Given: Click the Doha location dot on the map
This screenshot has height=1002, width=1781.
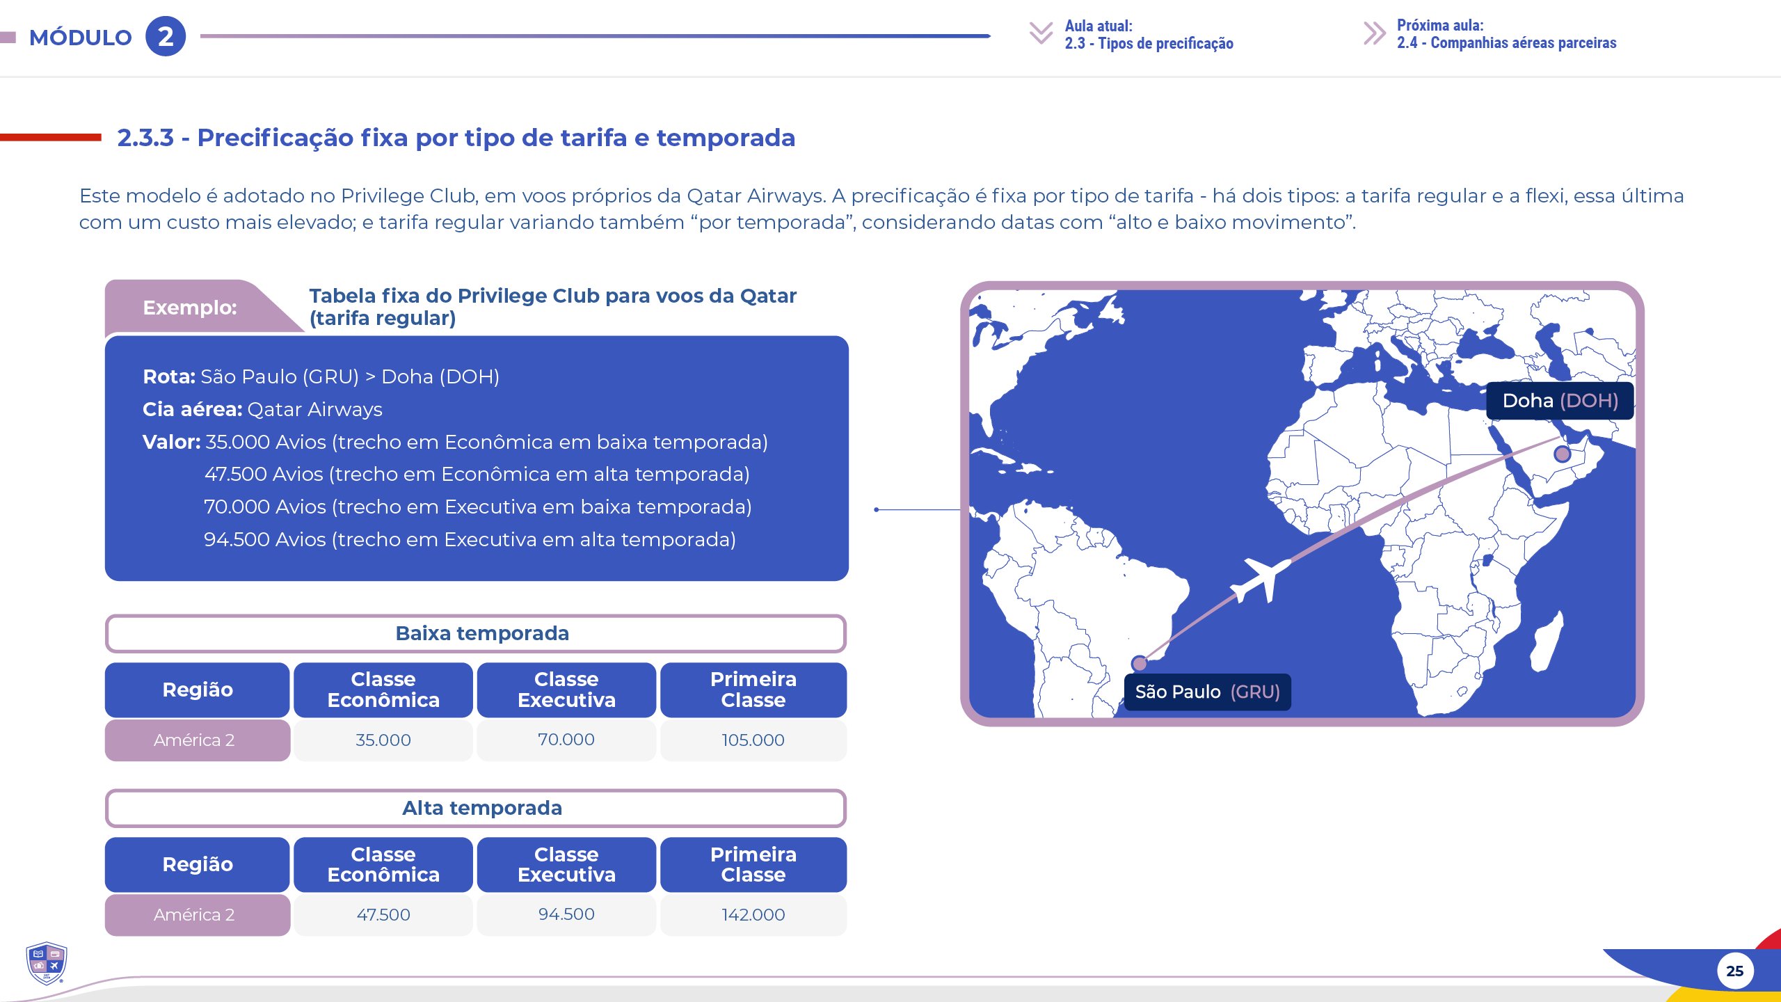Looking at the screenshot, I should pyautogui.click(x=1562, y=454).
